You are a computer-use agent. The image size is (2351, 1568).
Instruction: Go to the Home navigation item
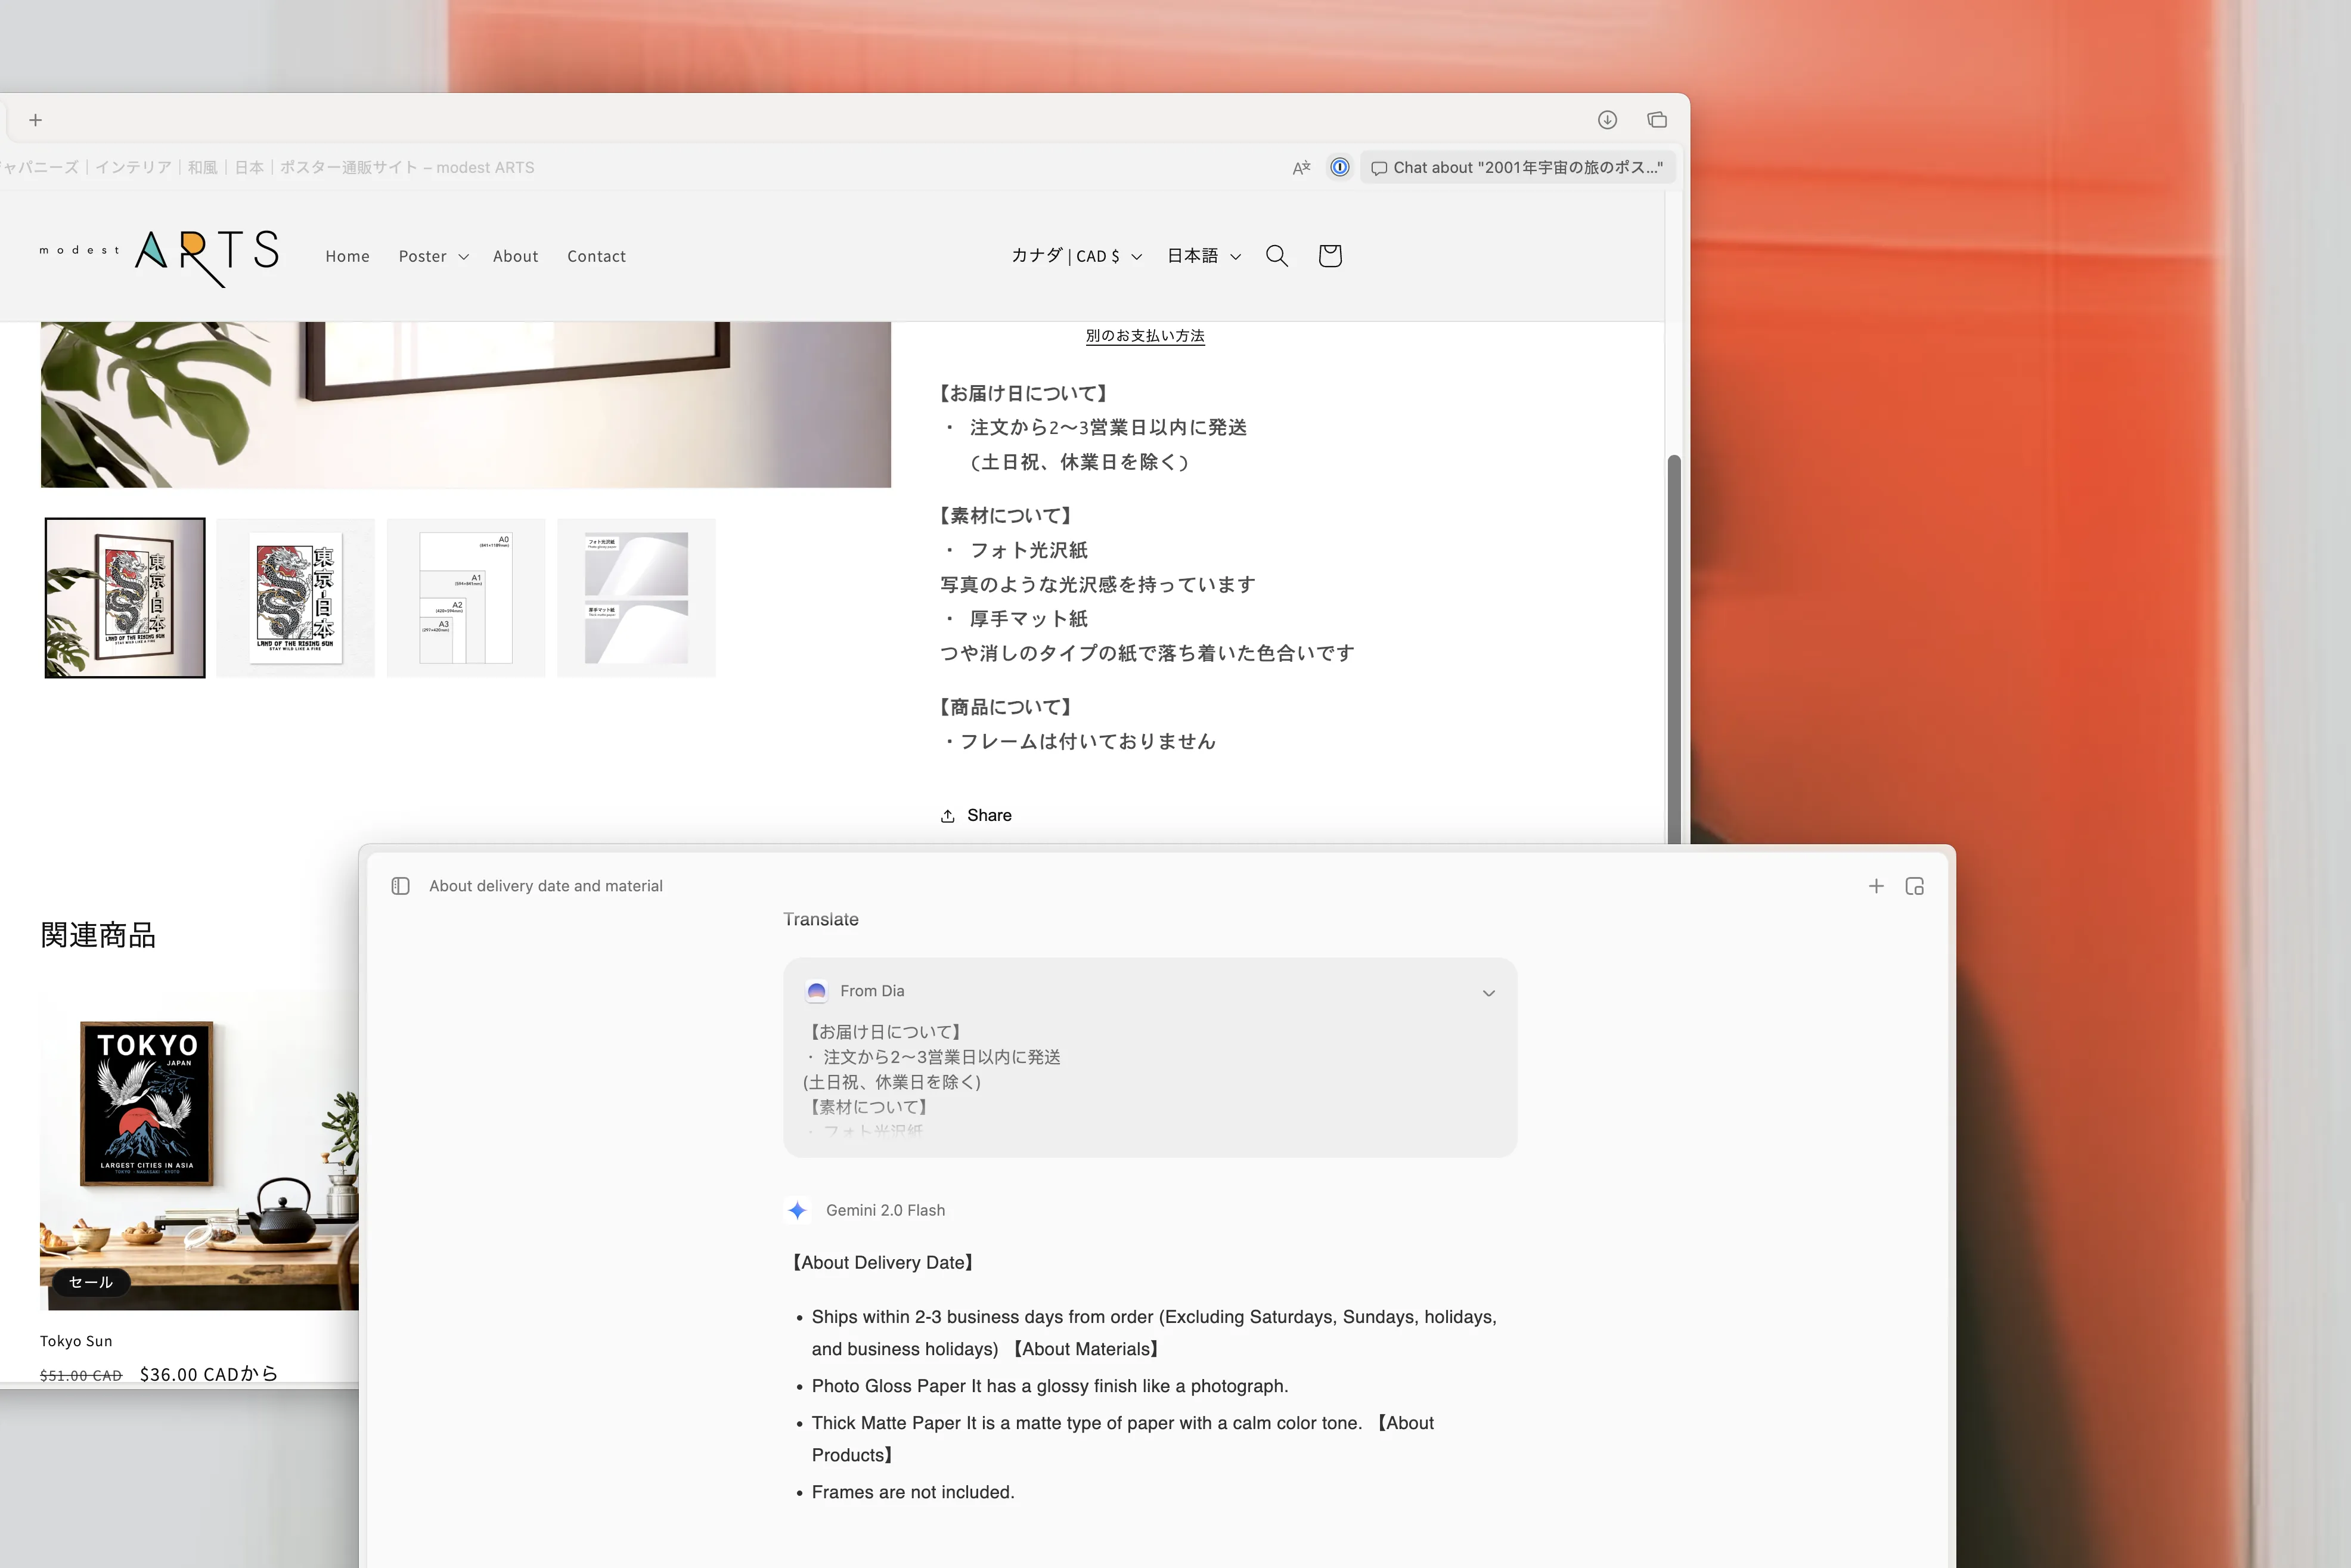[347, 256]
